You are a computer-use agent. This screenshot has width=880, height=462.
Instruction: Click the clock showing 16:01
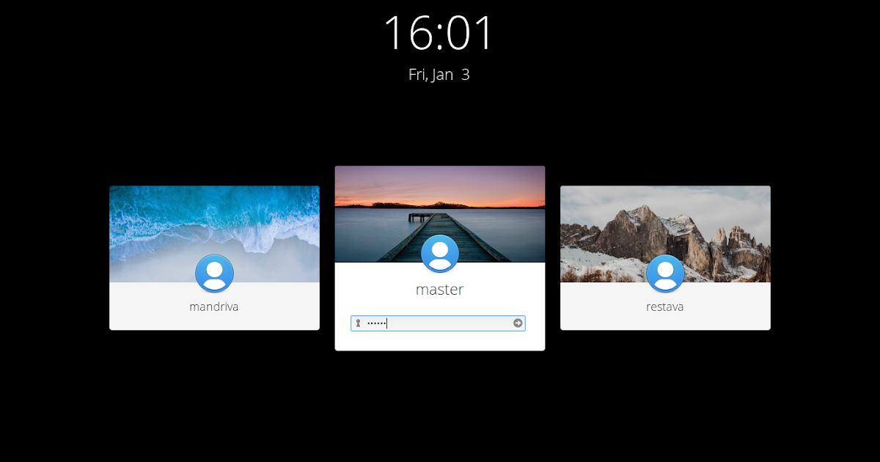click(x=439, y=33)
